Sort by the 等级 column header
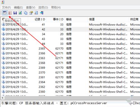The height and width of the screenshot is (107, 140). (x=69, y=19)
